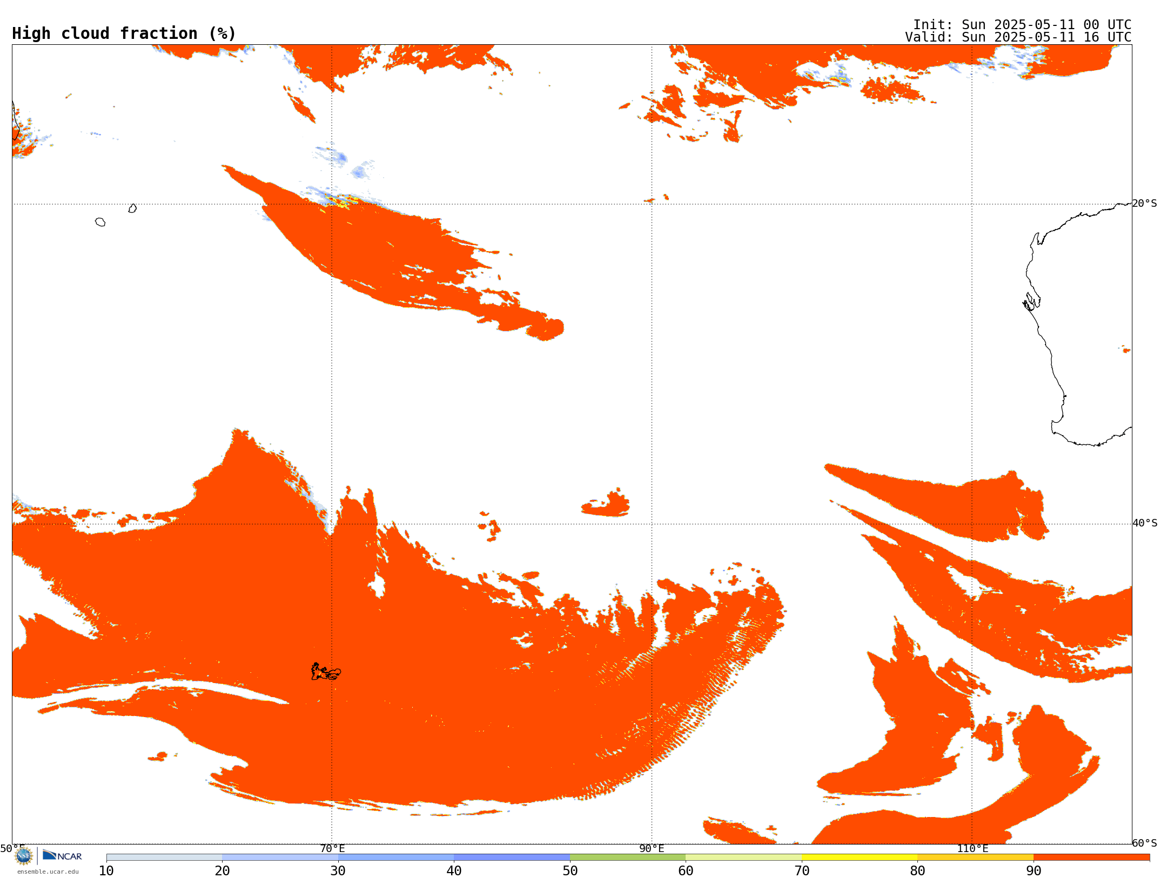
Task: Open the ensemble.ucar.edu link text
Action: pyautogui.click(x=48, y=872)
